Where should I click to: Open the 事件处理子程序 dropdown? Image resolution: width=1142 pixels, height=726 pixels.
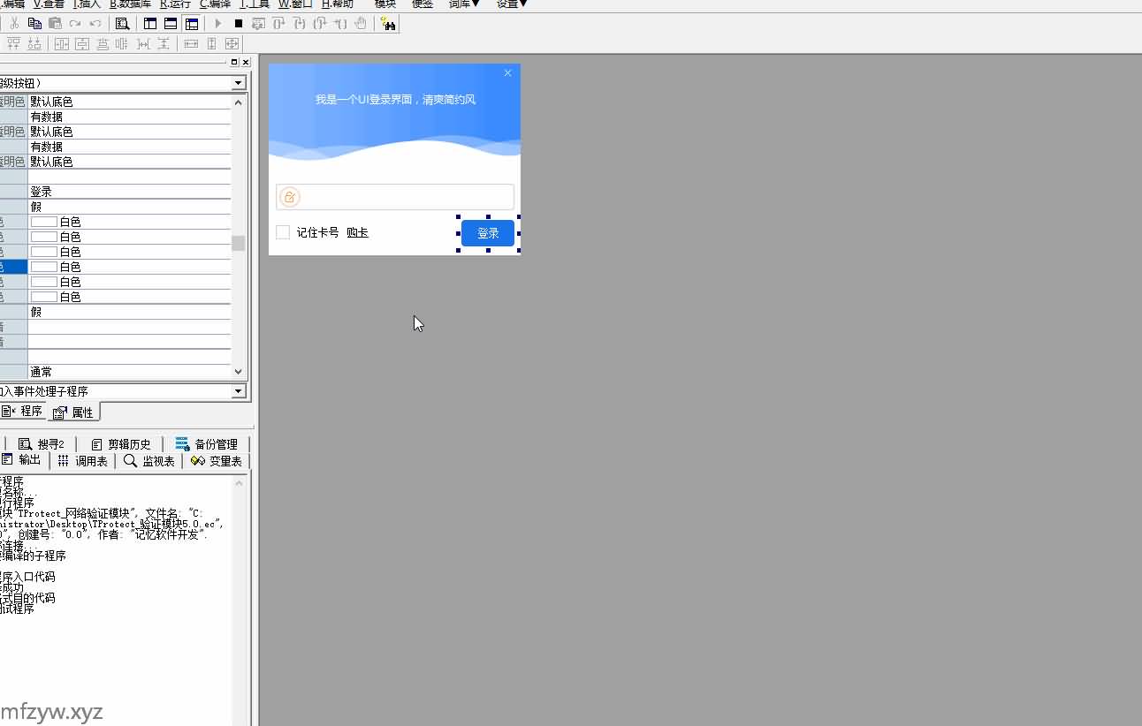[238, 391]
